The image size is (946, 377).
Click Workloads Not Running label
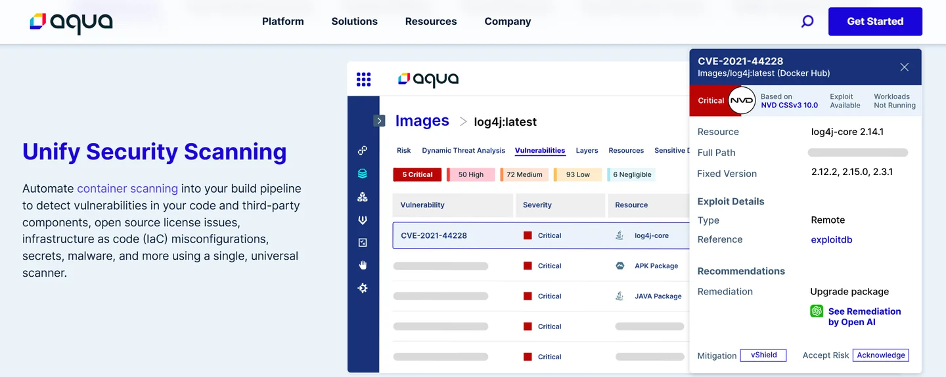click(894, 100)
